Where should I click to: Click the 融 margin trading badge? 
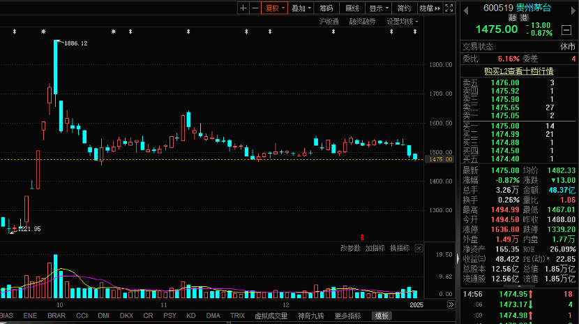(513, 18)
